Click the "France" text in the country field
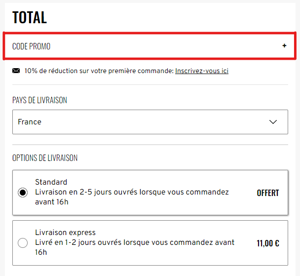 [x=30, y=122]
